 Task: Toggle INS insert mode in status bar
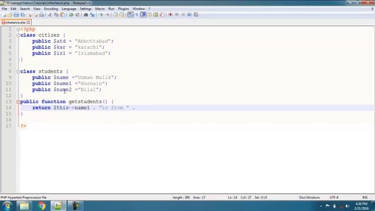coord(365,198)
